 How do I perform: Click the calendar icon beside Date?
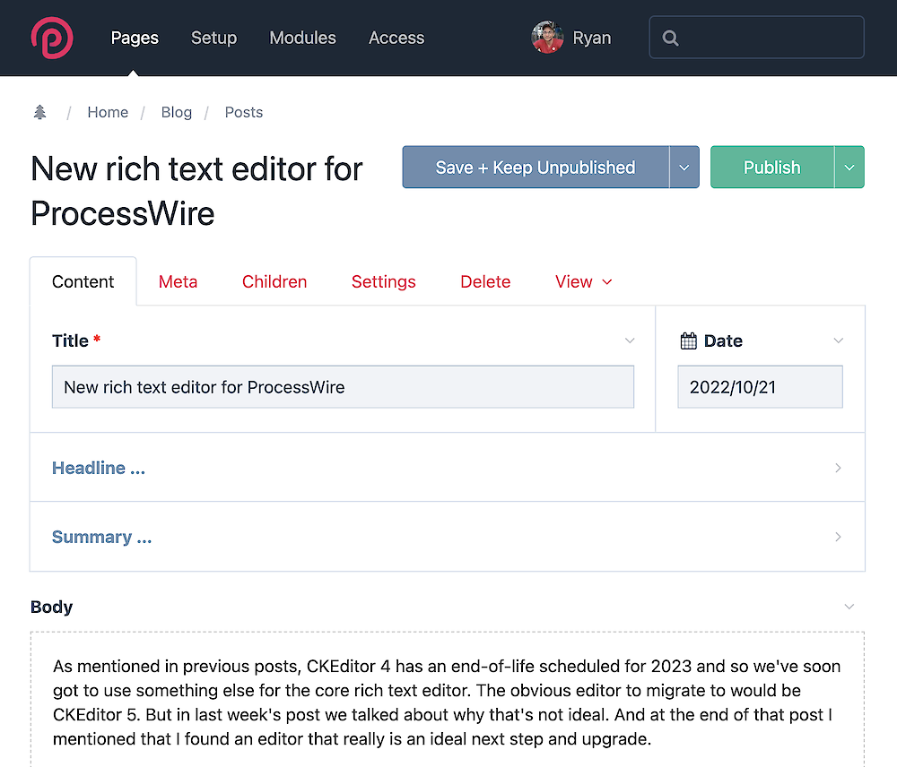point(688,340)
